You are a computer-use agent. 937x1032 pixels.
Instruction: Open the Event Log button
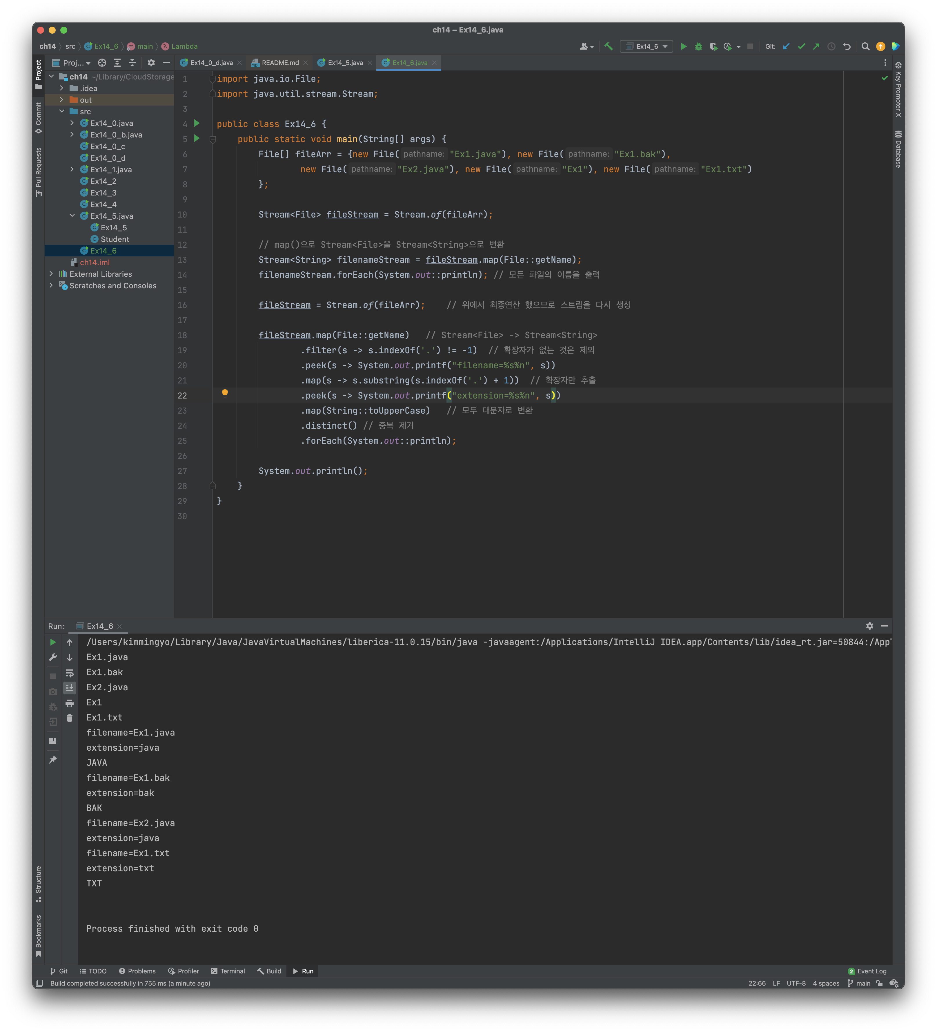[x=867, y=971]
